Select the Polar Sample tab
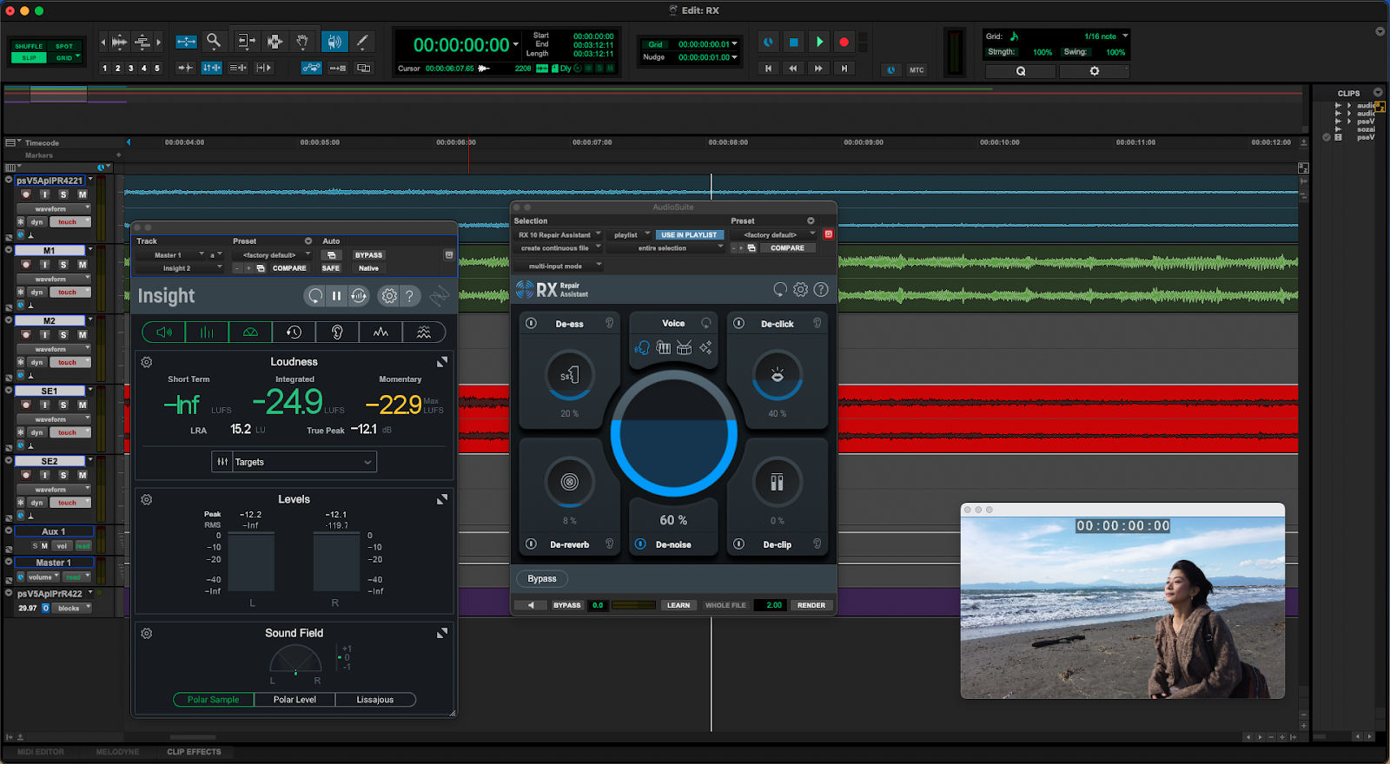 coord(214,700)
